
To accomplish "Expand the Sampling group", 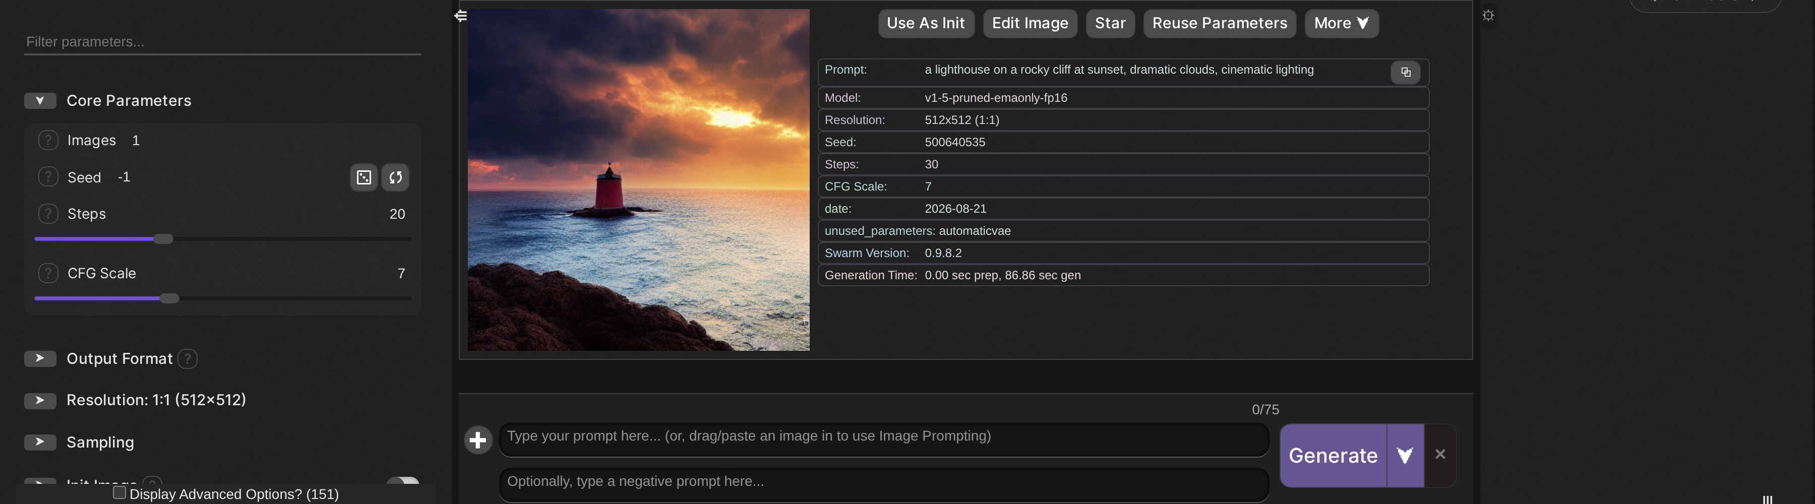I will pyautogui.click(x=40, y=442).
